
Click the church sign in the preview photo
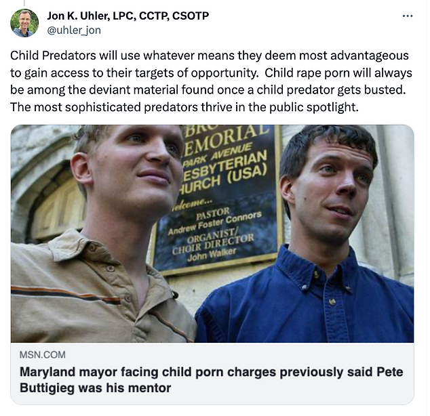click(x=216, y=199)
